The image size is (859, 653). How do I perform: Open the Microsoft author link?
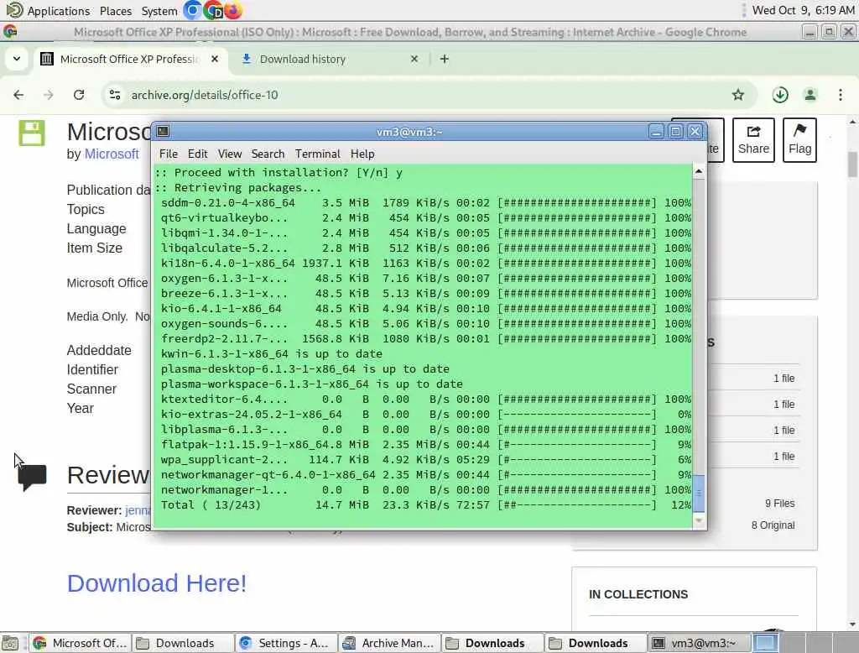[112, 154]
